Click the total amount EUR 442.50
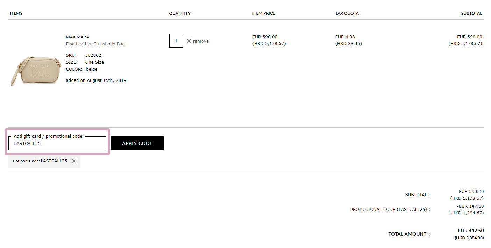491x248 pixels. [x=471, y=231]
